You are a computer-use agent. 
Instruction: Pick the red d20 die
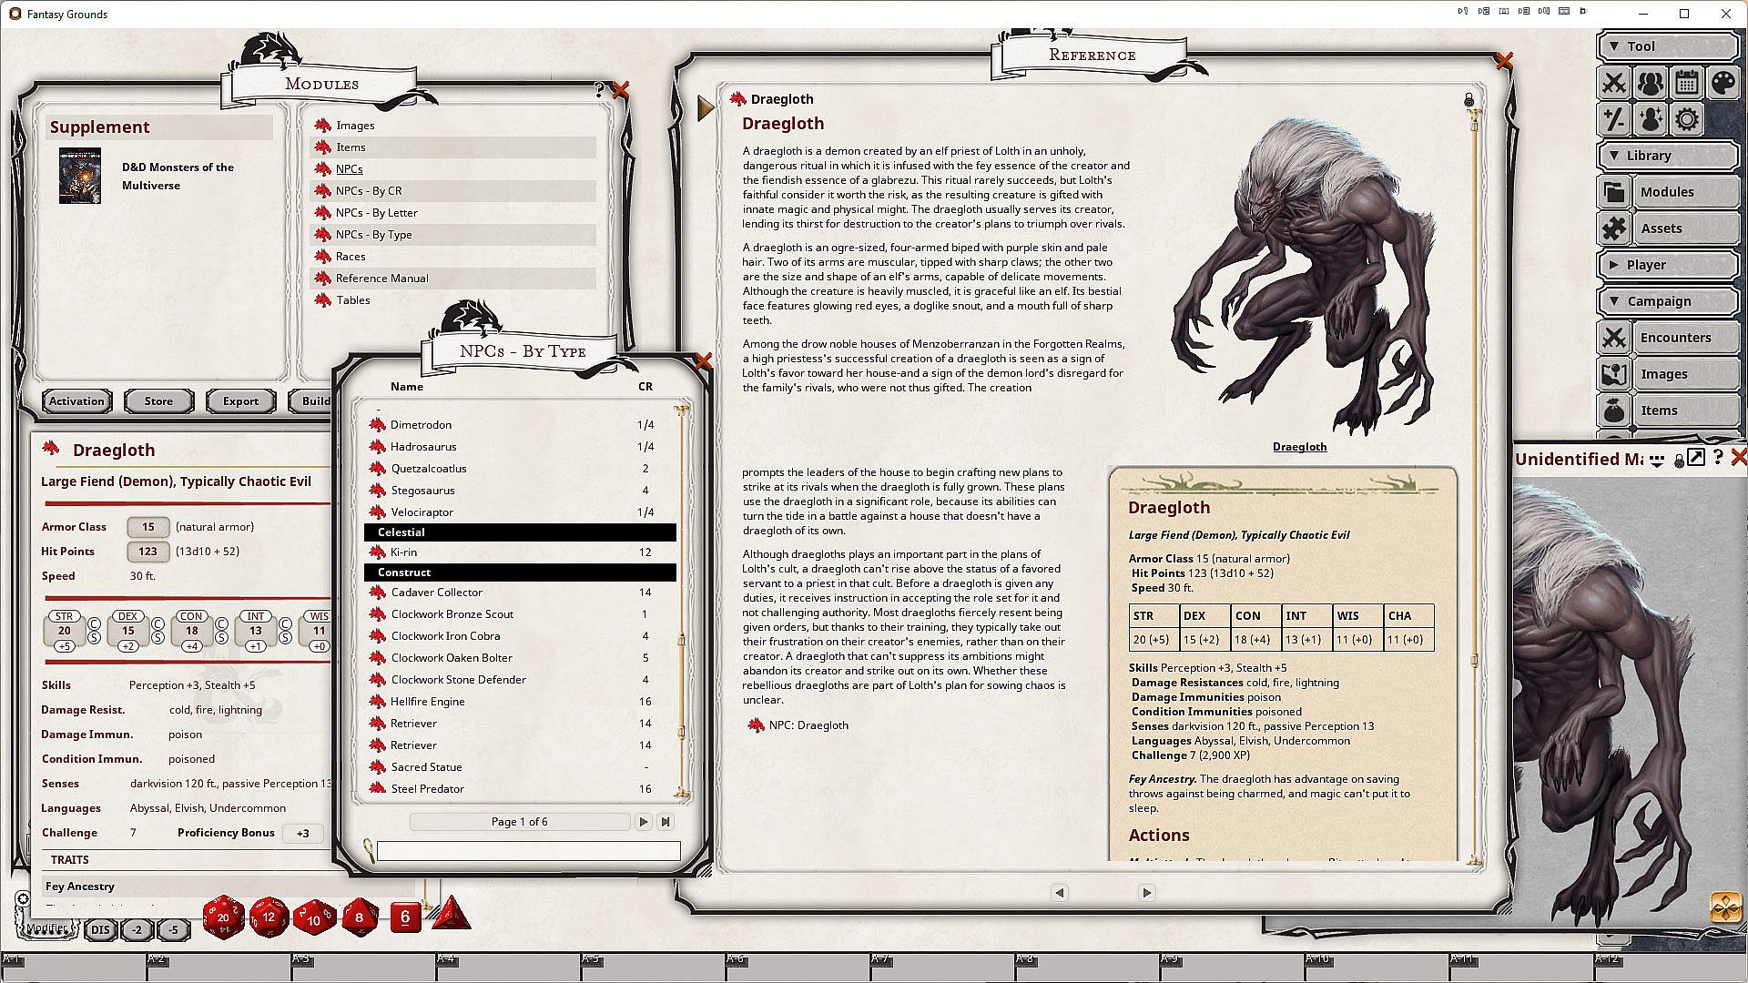223,917
